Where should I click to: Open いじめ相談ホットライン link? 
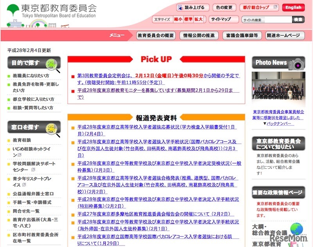[32, 152]
